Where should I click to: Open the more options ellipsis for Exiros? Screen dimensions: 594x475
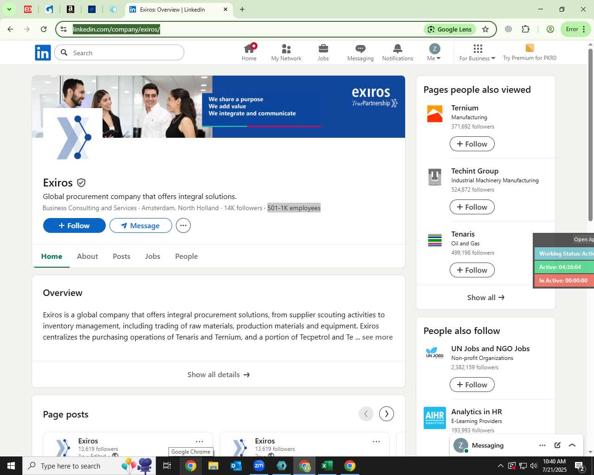click(x=183, y=225)
